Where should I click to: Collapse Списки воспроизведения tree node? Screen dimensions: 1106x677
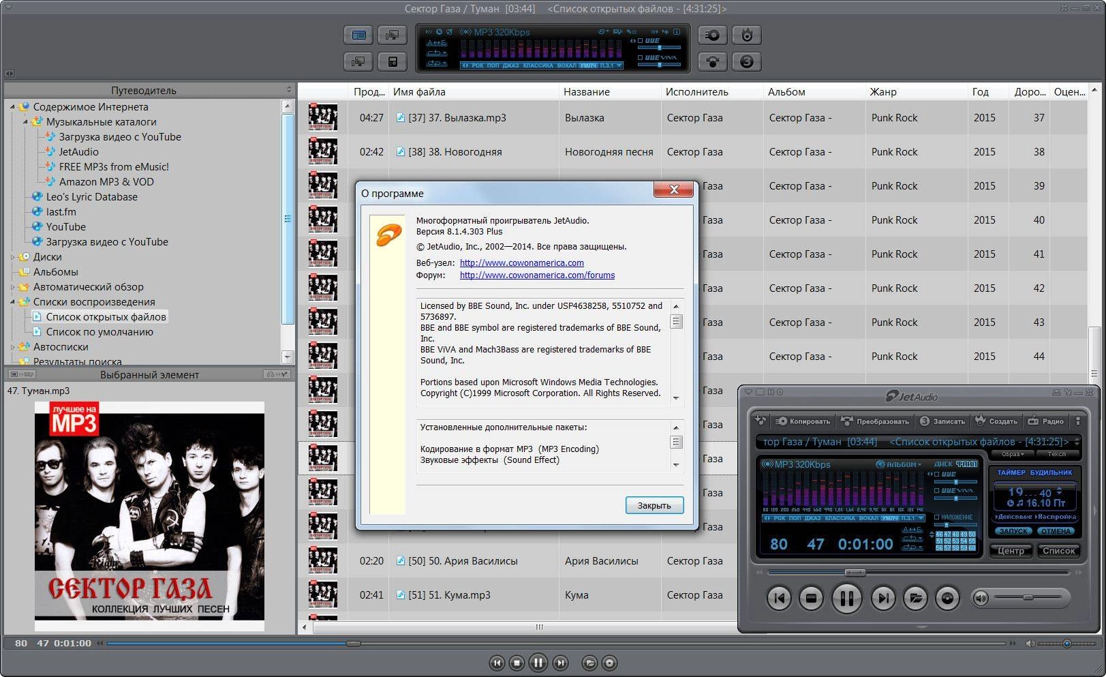[12, 302]
